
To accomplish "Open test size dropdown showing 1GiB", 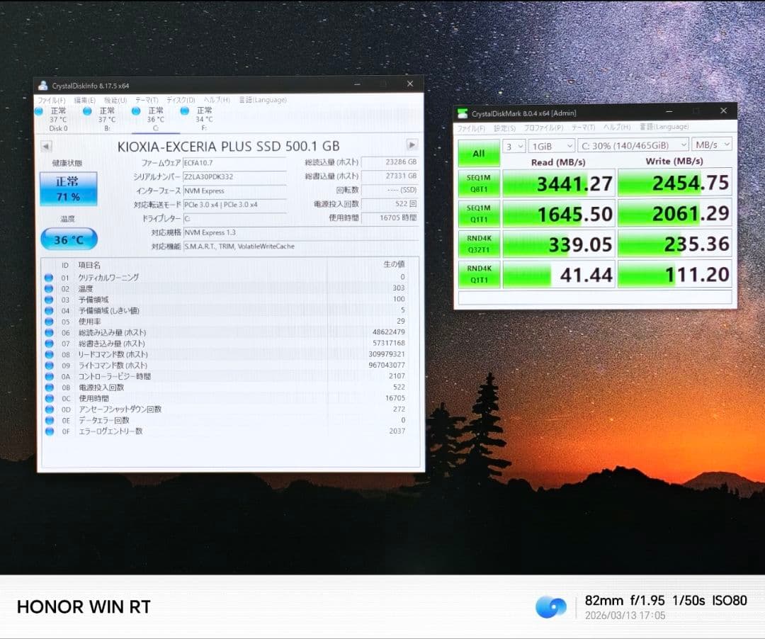I will click(551, 146).
